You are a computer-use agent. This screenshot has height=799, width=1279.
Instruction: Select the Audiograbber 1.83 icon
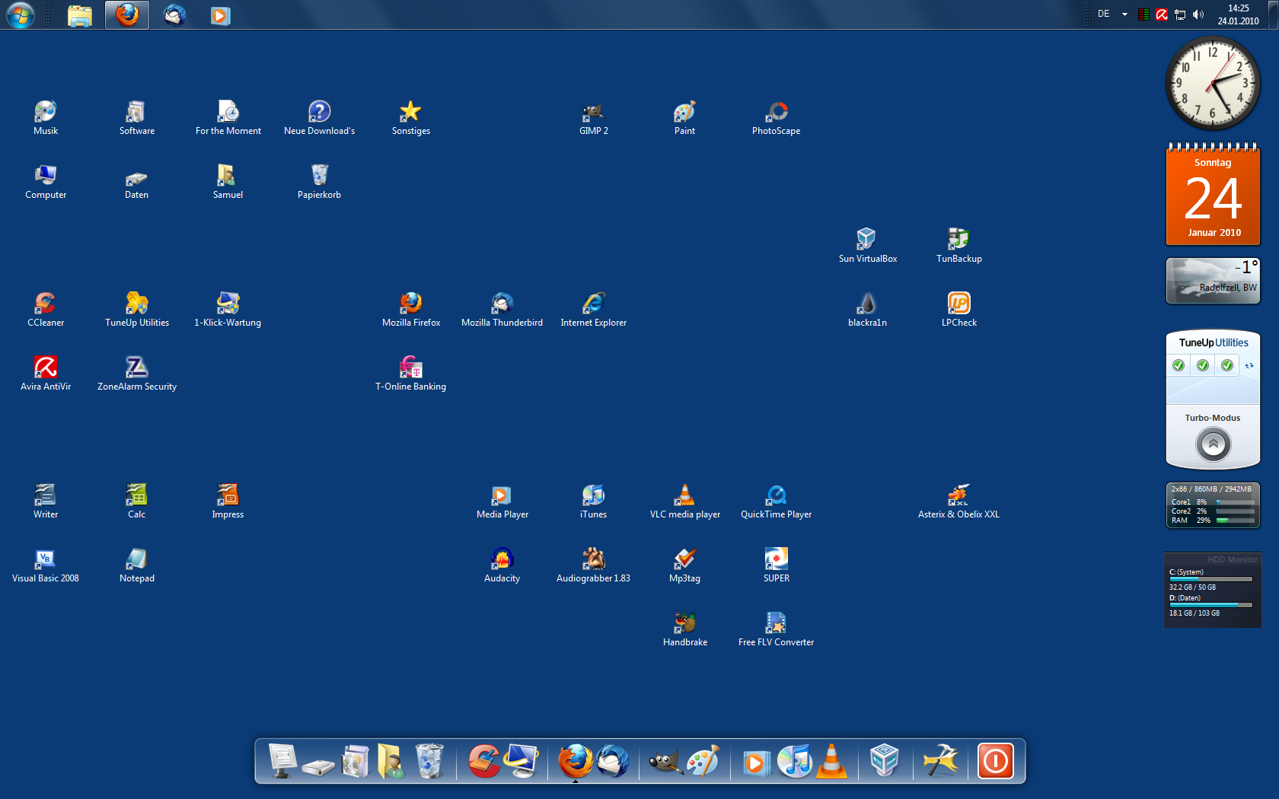(x=594, y=565)
